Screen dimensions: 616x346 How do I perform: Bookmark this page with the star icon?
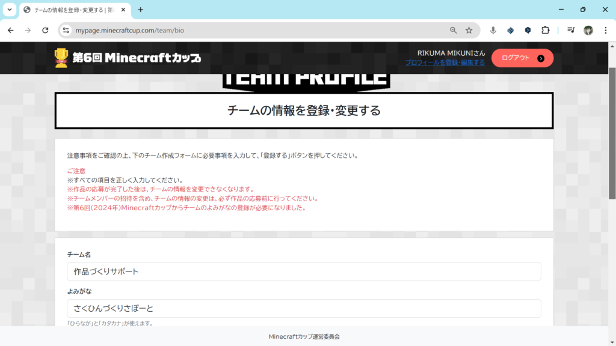click(469, 30)
